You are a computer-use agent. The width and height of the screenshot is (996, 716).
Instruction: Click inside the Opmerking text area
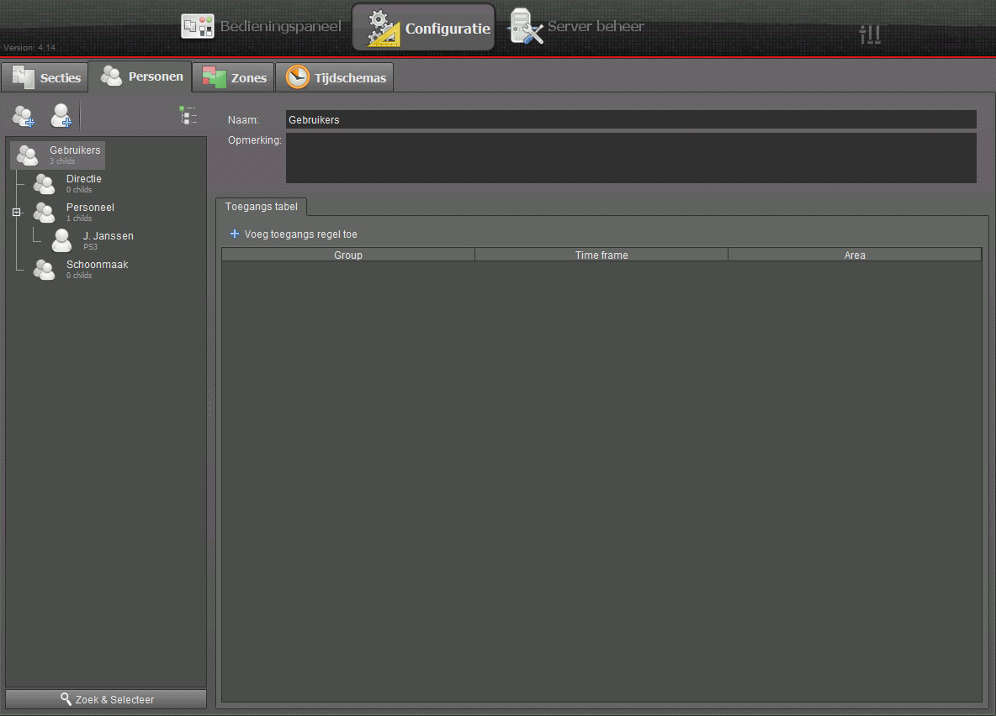pyautogui.click(x=630, y=158)
